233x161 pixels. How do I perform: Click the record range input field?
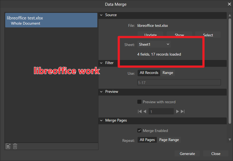tap(179, 82)
